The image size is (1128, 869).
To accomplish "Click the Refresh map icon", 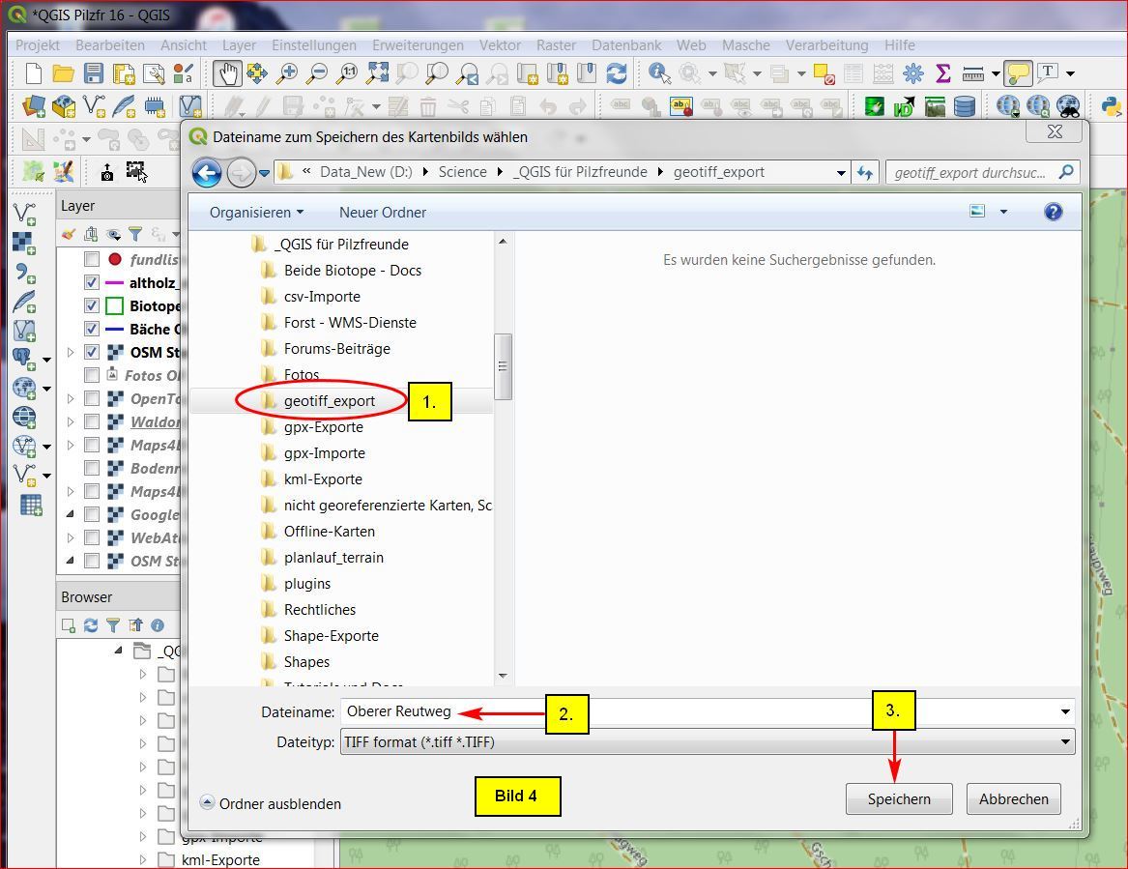I will click(616, 73).
